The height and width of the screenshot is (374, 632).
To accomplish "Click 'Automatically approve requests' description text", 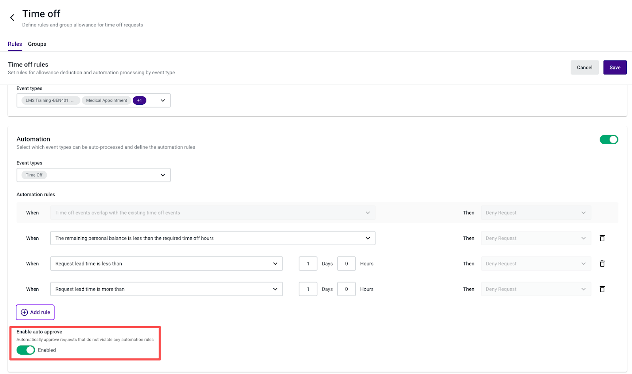I will tap(85, 340).
